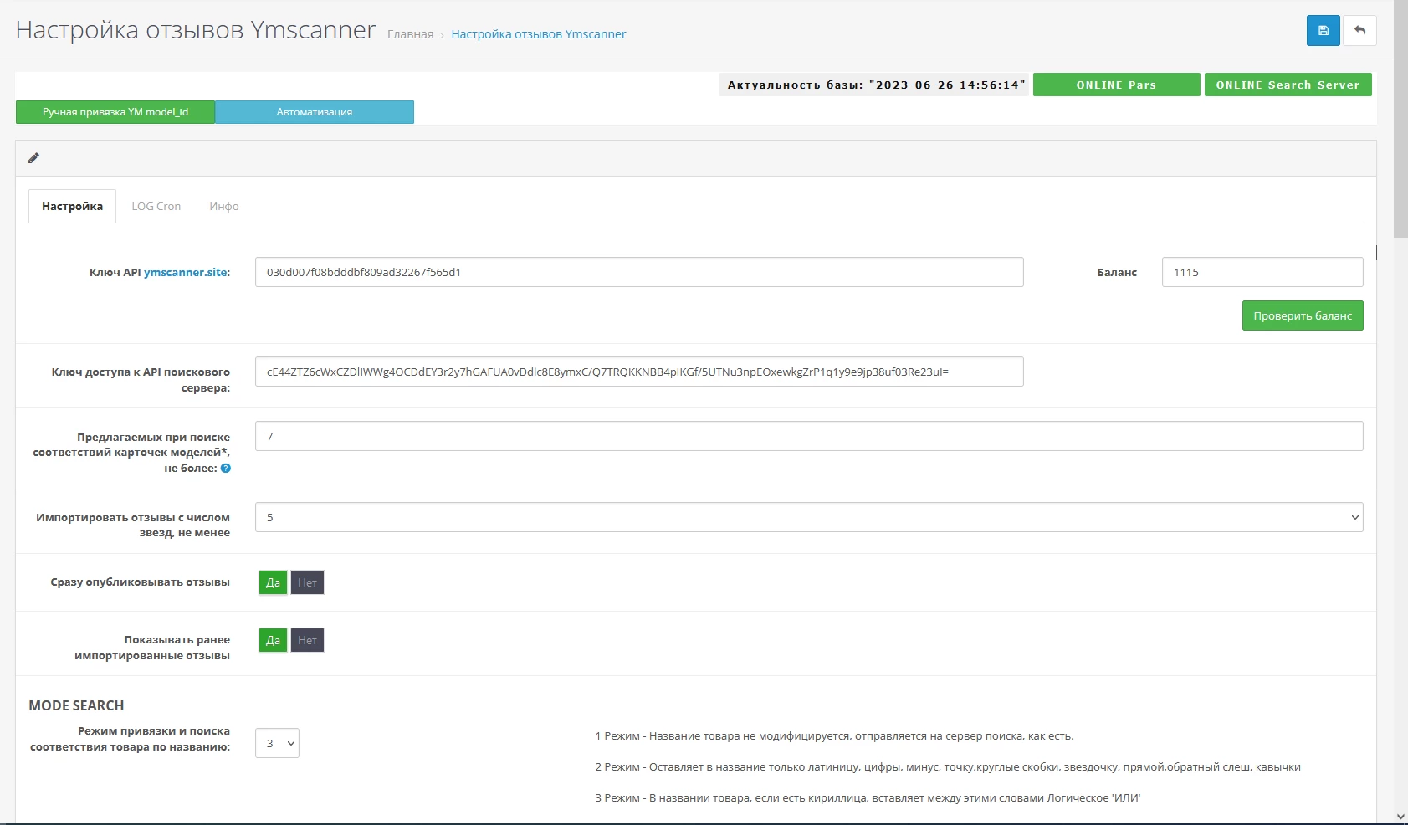Click the blue save floppy disk icon
This screenshot has height=825, width=1408.
coord(1323,31)
